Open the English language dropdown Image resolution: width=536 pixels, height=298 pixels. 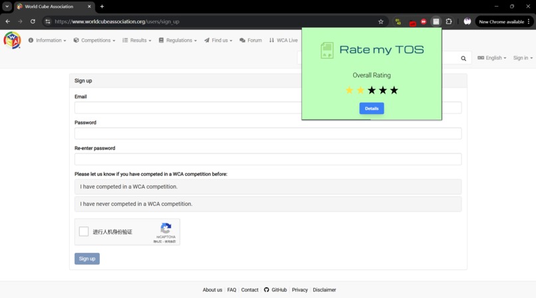point(492,58)
